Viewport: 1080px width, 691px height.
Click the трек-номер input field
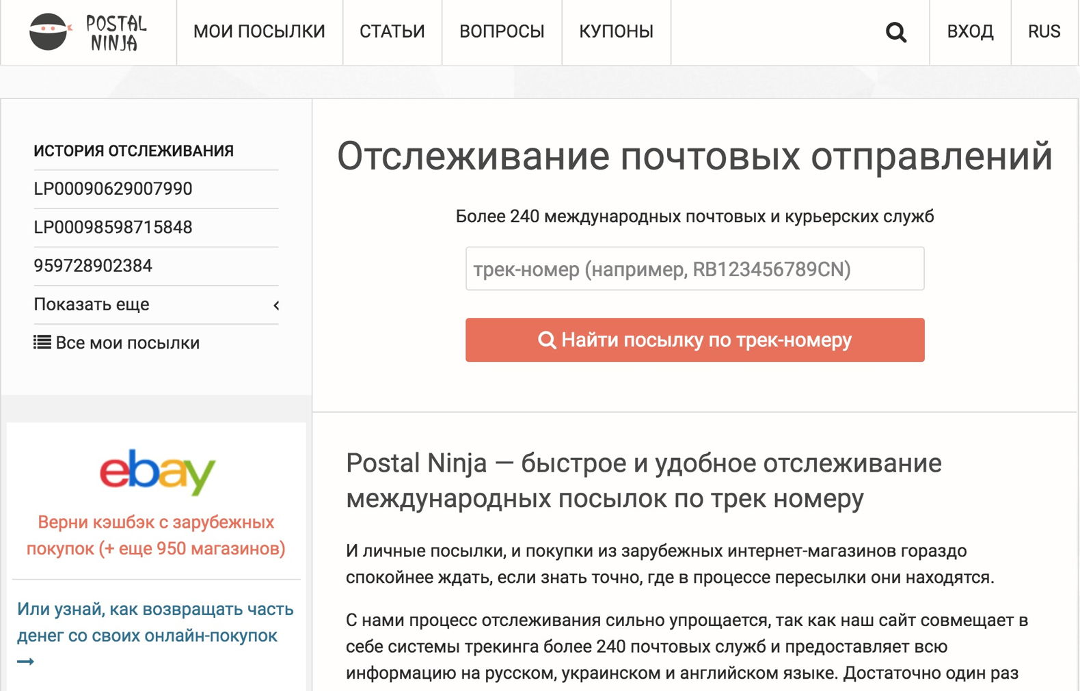point(694,269)
